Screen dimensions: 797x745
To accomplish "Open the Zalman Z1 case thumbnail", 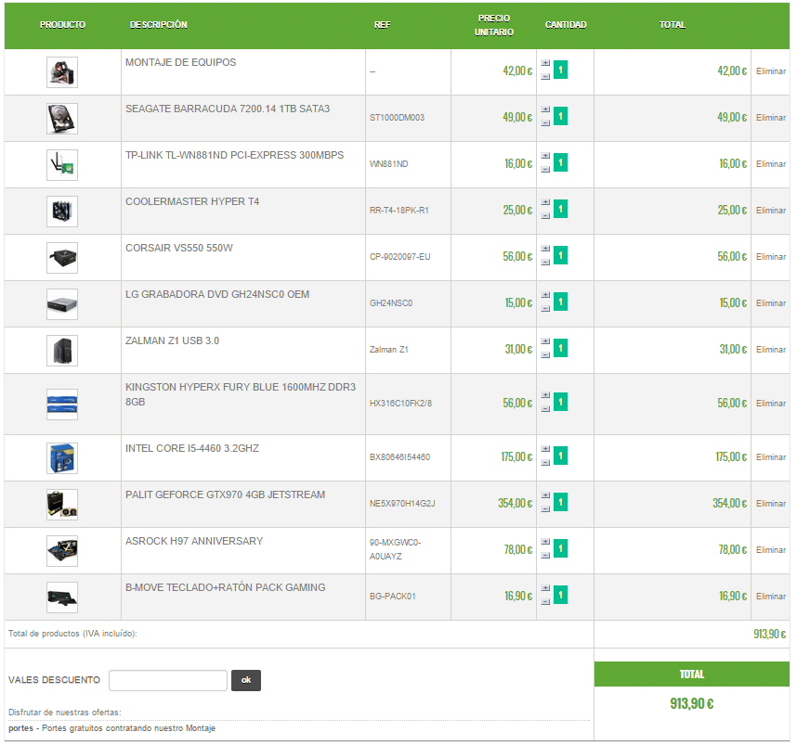I will click(62, 351).
